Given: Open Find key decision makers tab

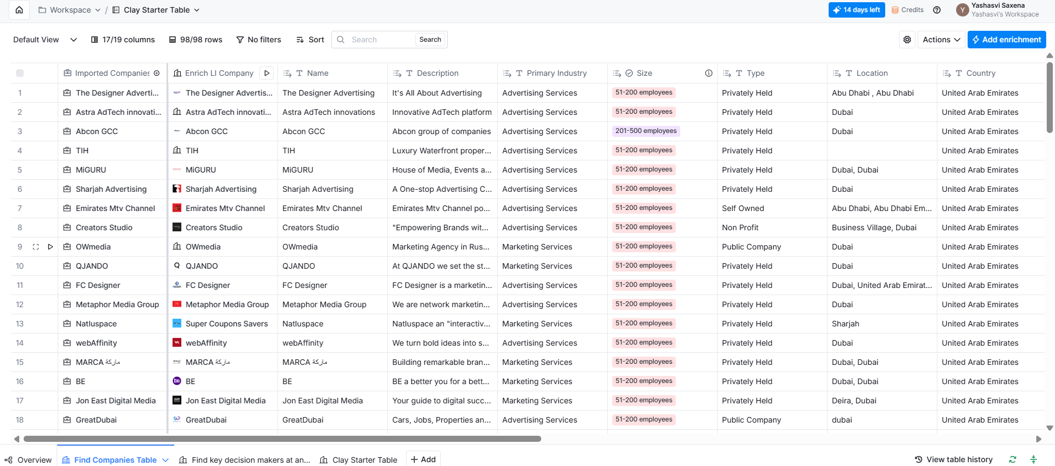Looking at the screenshot, I should coord(245,460).
